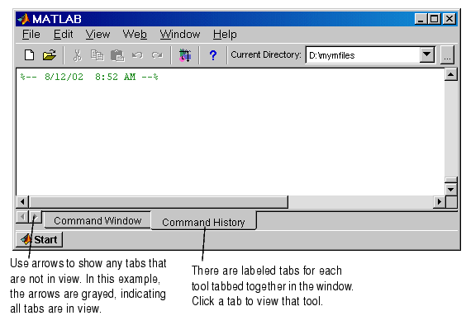
Task: Click the Paste clipboard icon
Action: [x=117, y=55]
